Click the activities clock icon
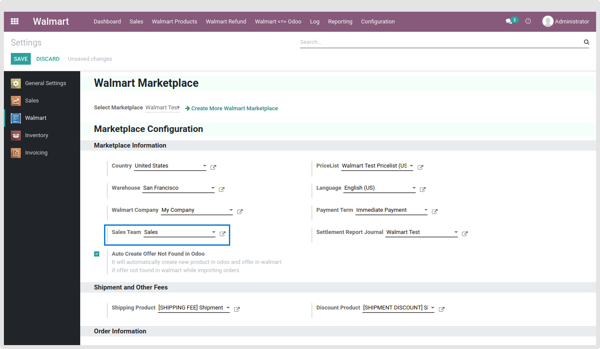 click(x=528, y=21)
